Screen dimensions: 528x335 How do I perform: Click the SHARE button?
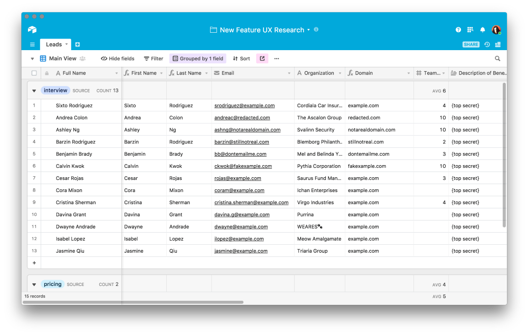click(470, 44)
